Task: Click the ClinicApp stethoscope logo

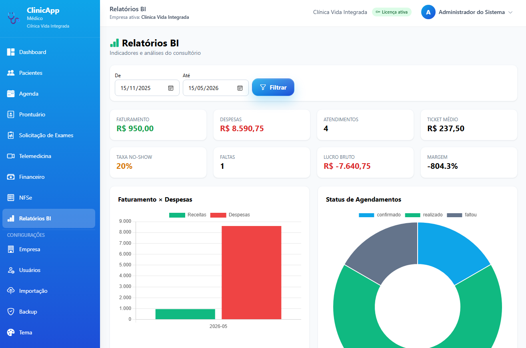Action: pos(13,18)
